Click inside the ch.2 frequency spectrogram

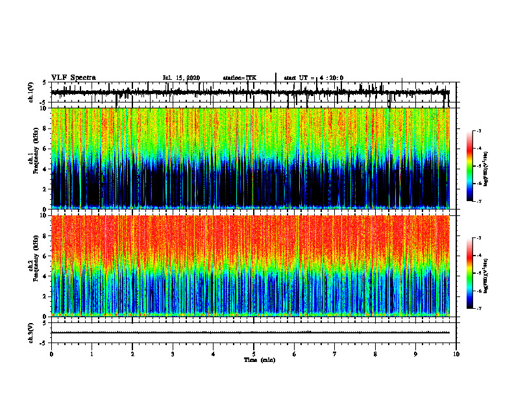pos(251,266)
